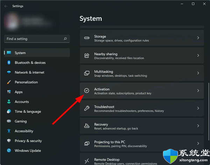The width and height of the screenshot is (210, 165).
Task: Minimize the Settings window
Action: (x=182, y=4)
